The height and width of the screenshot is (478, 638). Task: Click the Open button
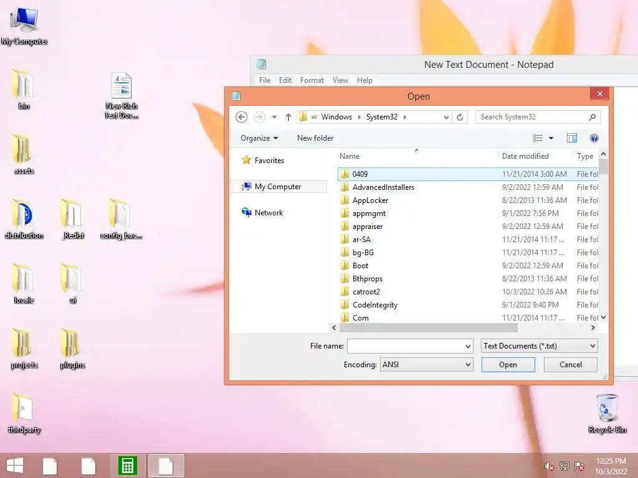click(508, 365)
